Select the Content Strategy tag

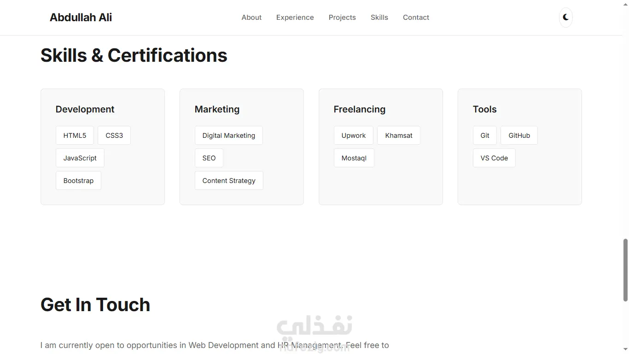tap(229, 181)
